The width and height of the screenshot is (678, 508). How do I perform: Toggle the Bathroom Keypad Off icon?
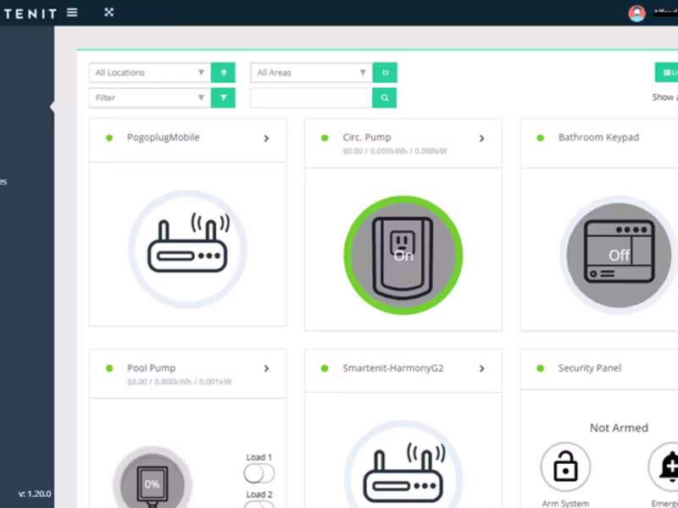pos(620,256)
